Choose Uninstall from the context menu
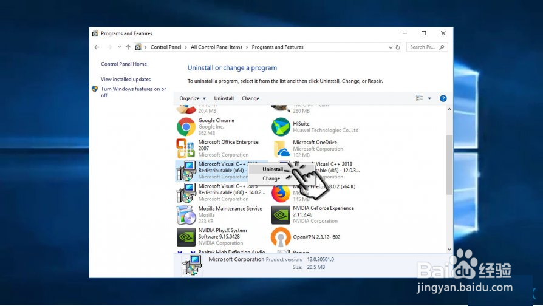This screenshot has width=543, height=306. point(273,169)
